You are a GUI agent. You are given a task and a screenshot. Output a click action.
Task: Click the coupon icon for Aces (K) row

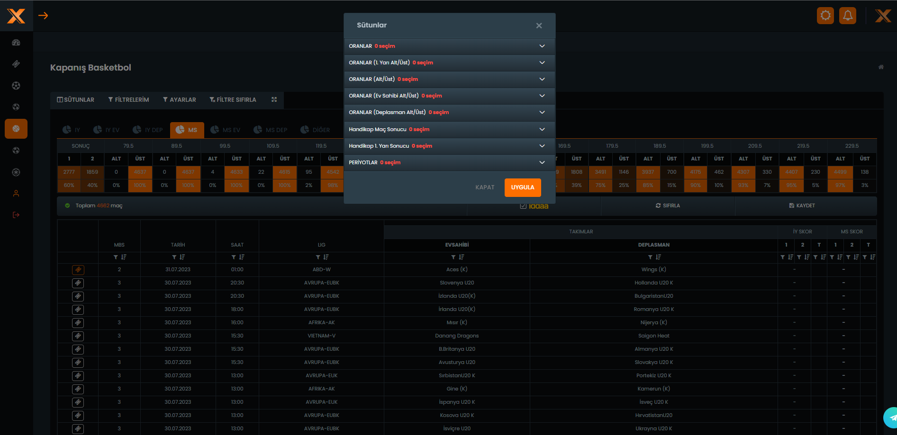click(78, 270)
